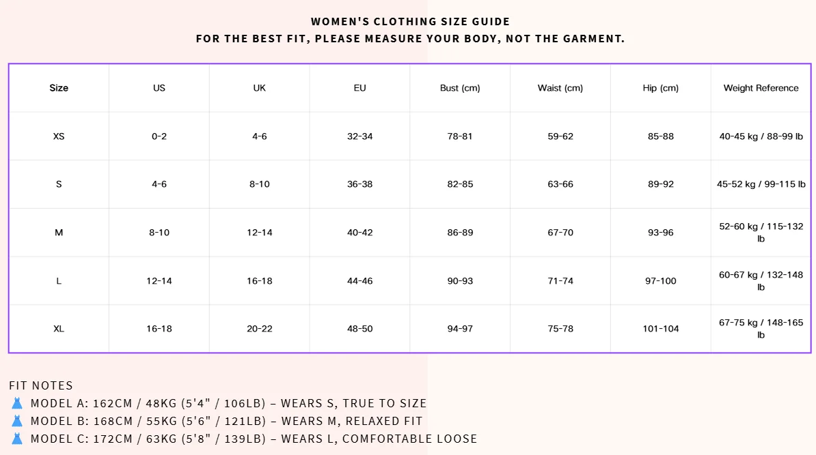Click the 101-104 hip measurement cell

coord(661,329)
